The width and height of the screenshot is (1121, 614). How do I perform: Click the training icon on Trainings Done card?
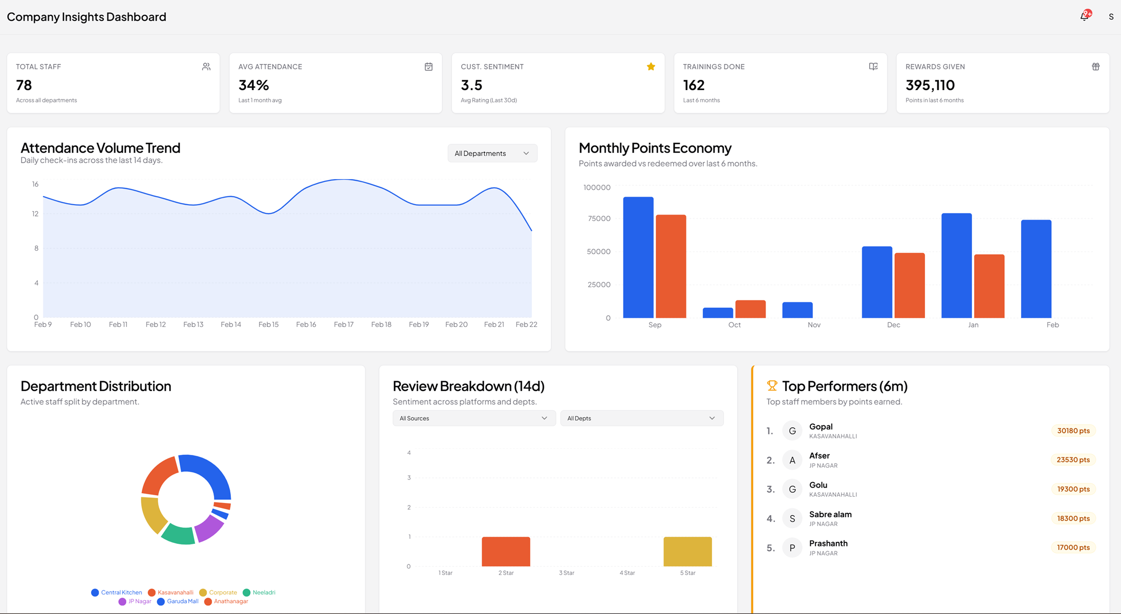(873, 67)
